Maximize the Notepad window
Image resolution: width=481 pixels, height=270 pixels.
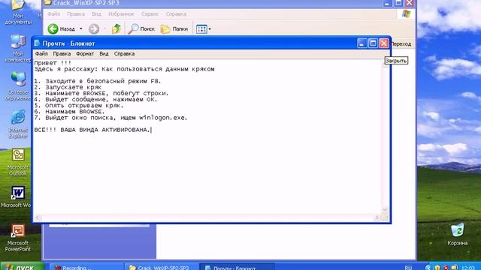pos(373,43)
